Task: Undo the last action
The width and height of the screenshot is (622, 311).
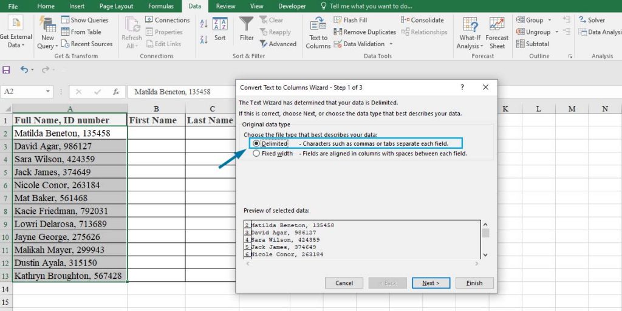Action: tap(24, 70)
